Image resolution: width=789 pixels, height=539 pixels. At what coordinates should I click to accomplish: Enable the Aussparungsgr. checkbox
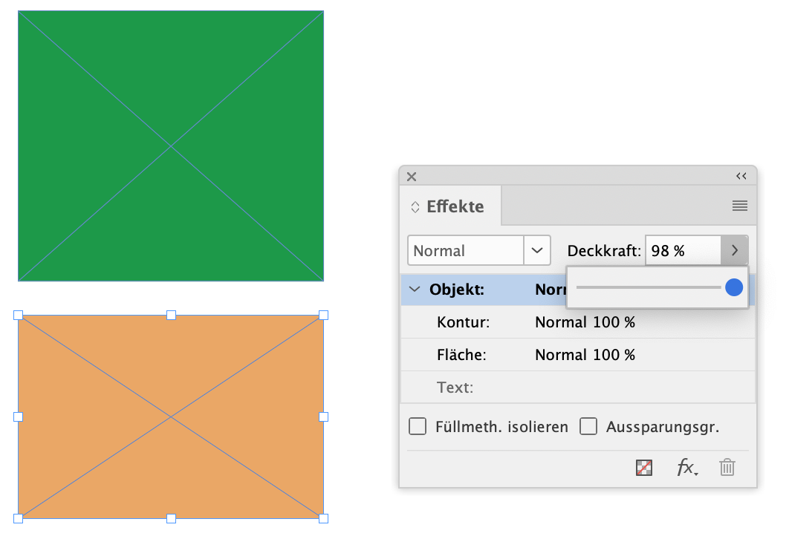(588, 427)
